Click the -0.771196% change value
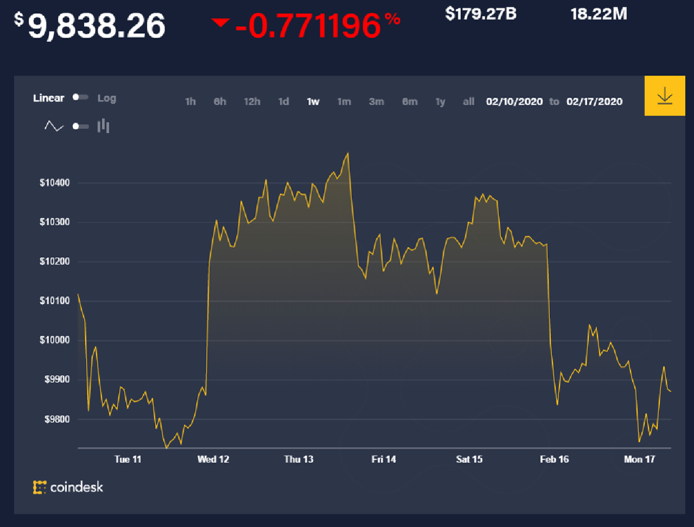Image resolution: width=694 pixels, height=527 pixels. [318, 25]
